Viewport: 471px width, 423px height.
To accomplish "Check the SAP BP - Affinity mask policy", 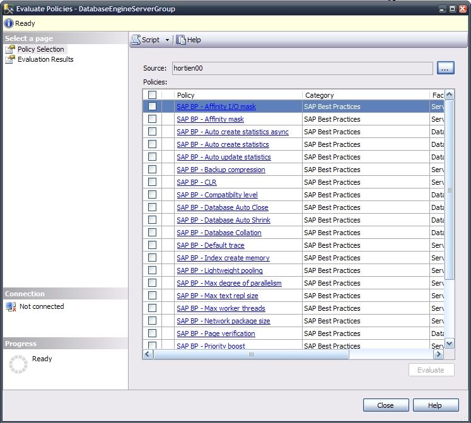I will (152, 119).
